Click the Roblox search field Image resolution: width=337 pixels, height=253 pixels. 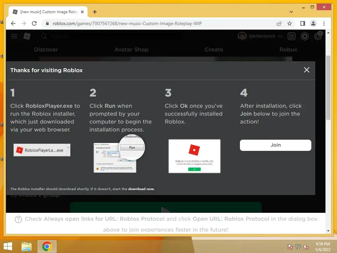click(111, 36)
